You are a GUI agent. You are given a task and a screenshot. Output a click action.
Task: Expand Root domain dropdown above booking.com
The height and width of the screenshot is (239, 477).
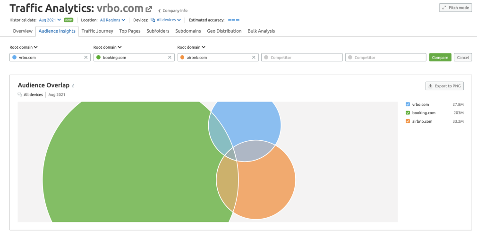[107, 47]
